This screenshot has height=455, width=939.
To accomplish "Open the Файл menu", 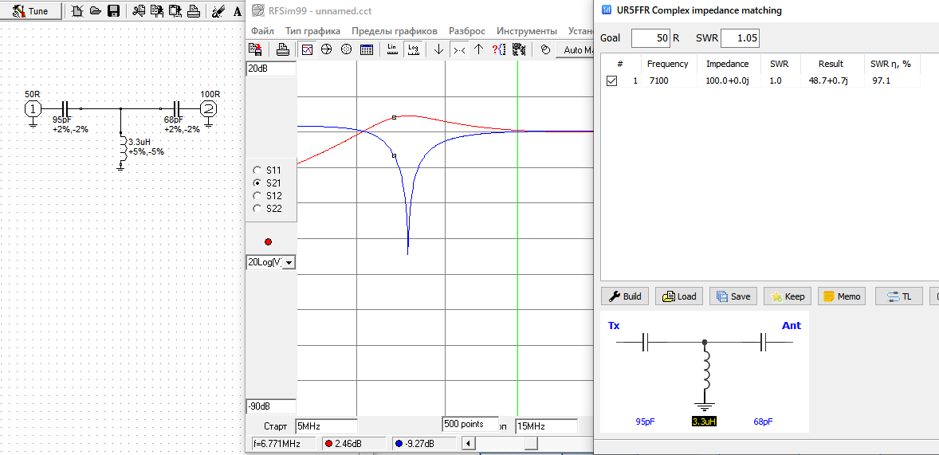I will point(262,31).
